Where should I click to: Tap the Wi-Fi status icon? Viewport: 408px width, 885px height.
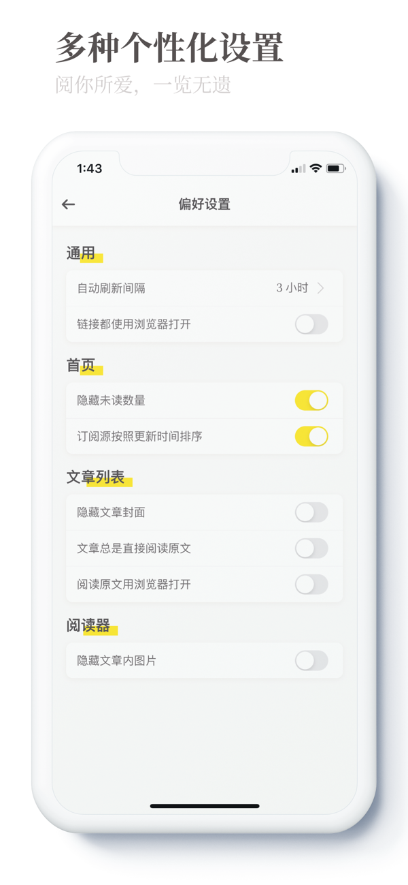pyautogui.click(x=316, y=168)
